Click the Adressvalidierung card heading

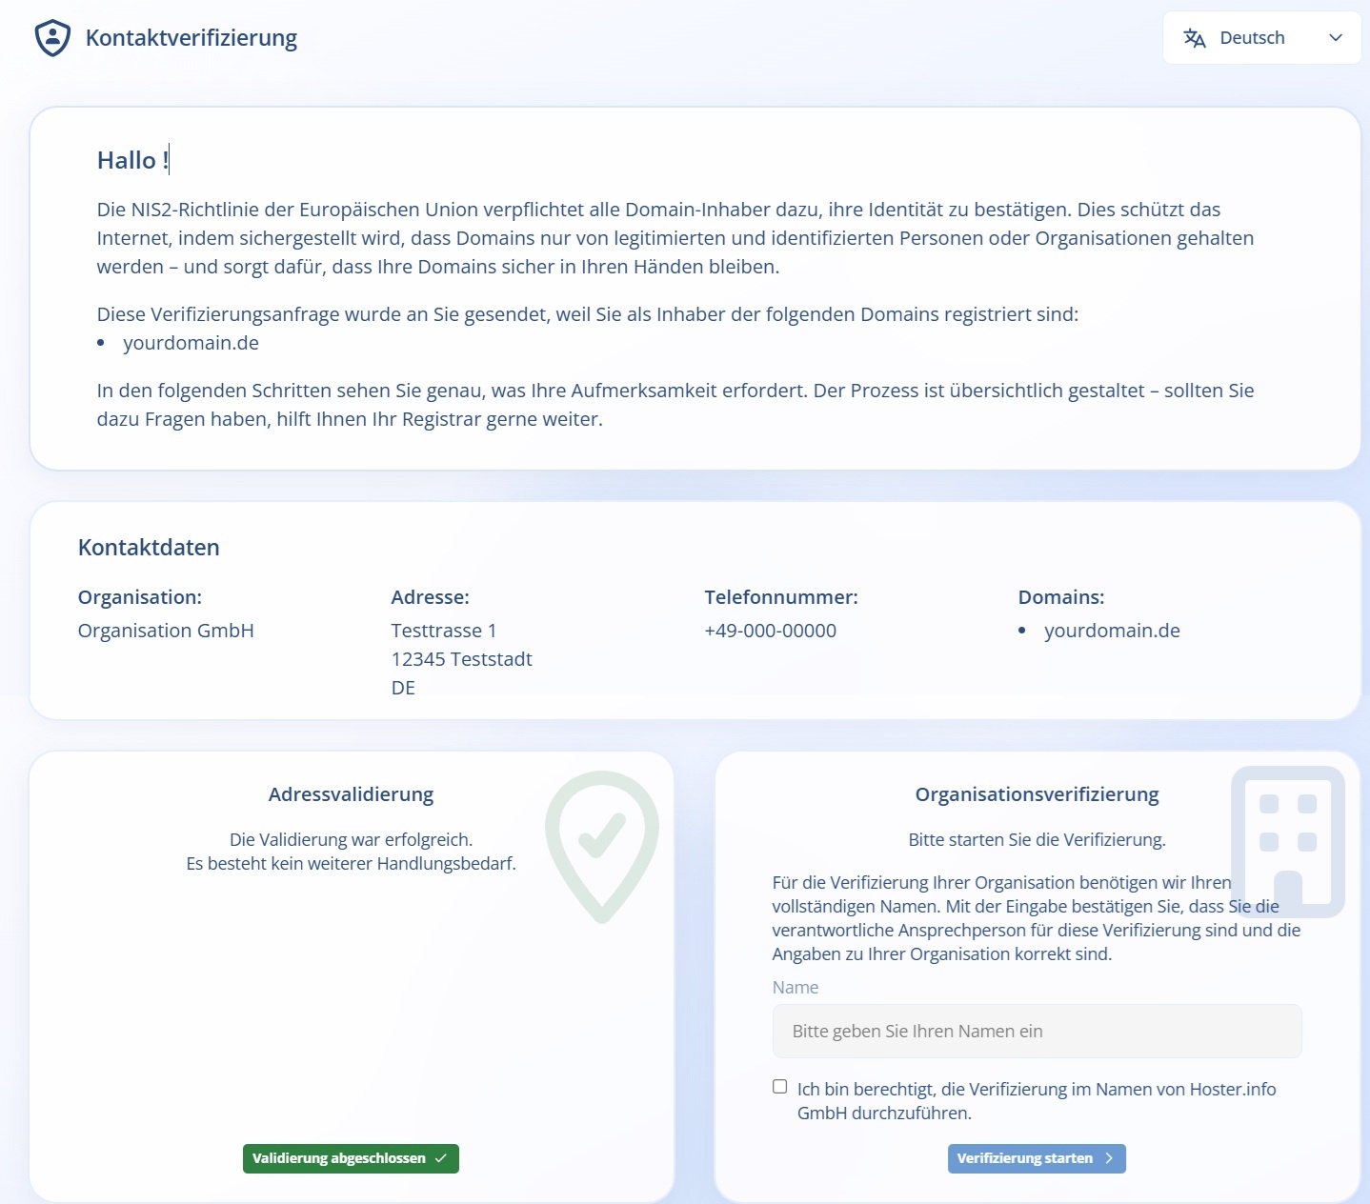[351, 794]
